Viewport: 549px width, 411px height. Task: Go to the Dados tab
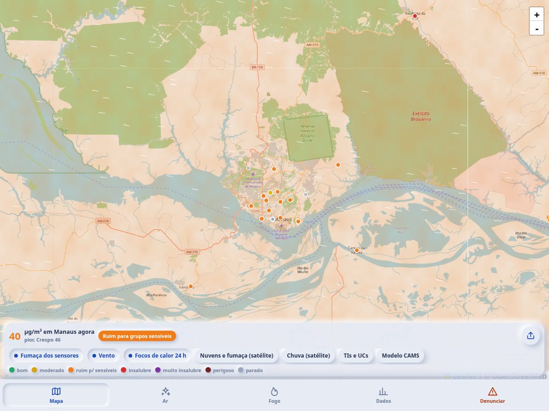[383, 395]
